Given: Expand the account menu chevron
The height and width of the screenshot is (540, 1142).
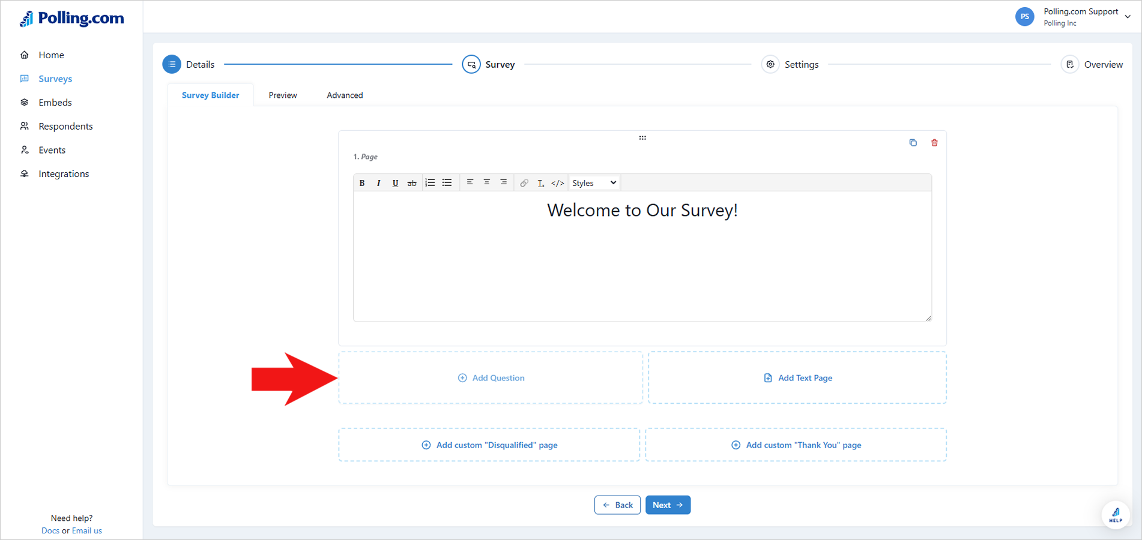Looking at the screenshot, I should point(1128,17).
